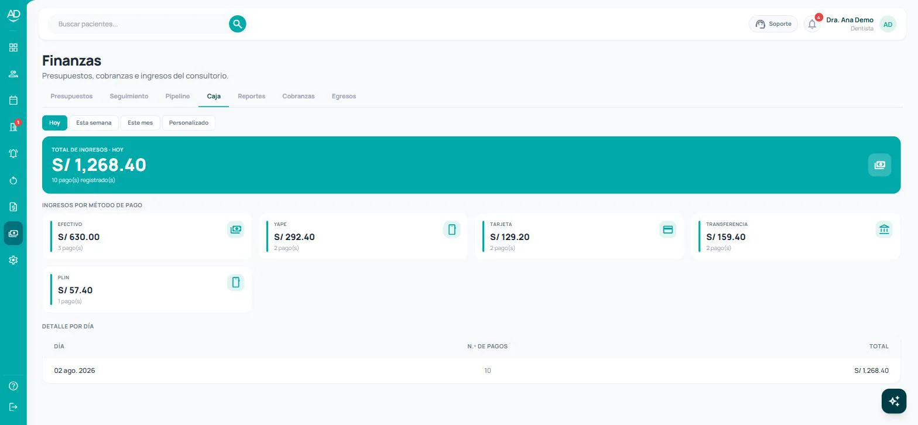Click the headset Soporte button

click(773, 24)
